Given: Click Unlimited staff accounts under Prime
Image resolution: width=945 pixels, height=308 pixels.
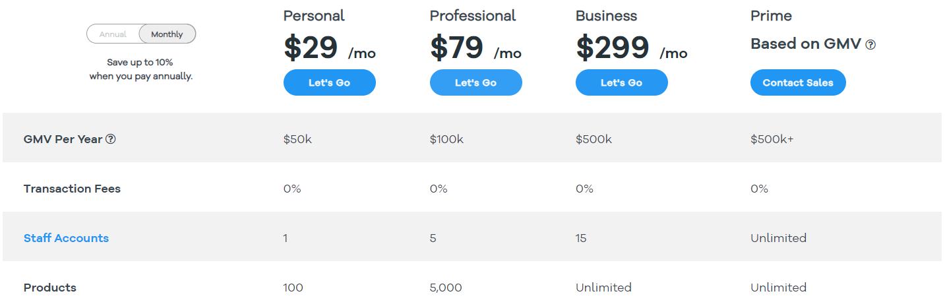Looking at the screenshot, I should (x=778, y=238).
